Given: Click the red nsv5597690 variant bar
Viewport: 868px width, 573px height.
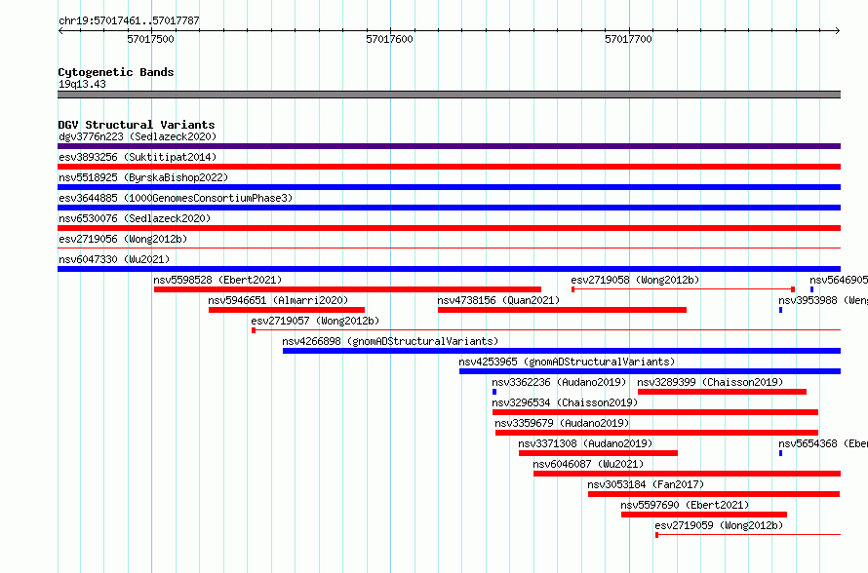Looking at the screenshot, I should pyautogui.click(x=704, y=515).
